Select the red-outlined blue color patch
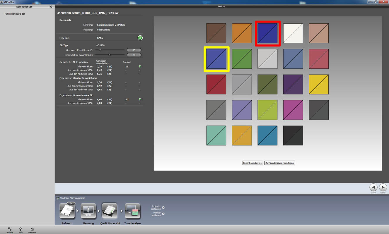389x234 pixels. click(268, 33)
